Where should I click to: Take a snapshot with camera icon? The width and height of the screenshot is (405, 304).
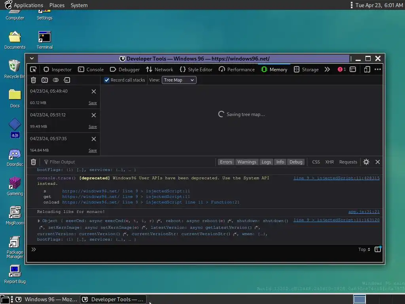pos(45,80)
